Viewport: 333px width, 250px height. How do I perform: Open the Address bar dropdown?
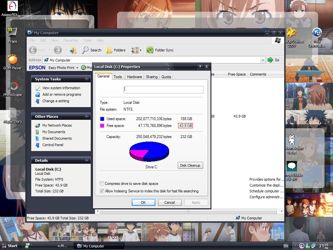click(x=263, y=60)
